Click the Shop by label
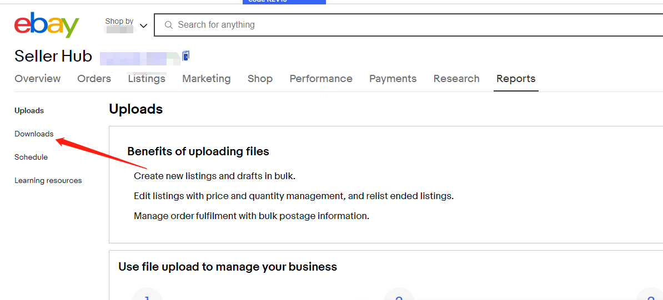The height and width of the screenshot is (300, 663). [x=119, y=21]
